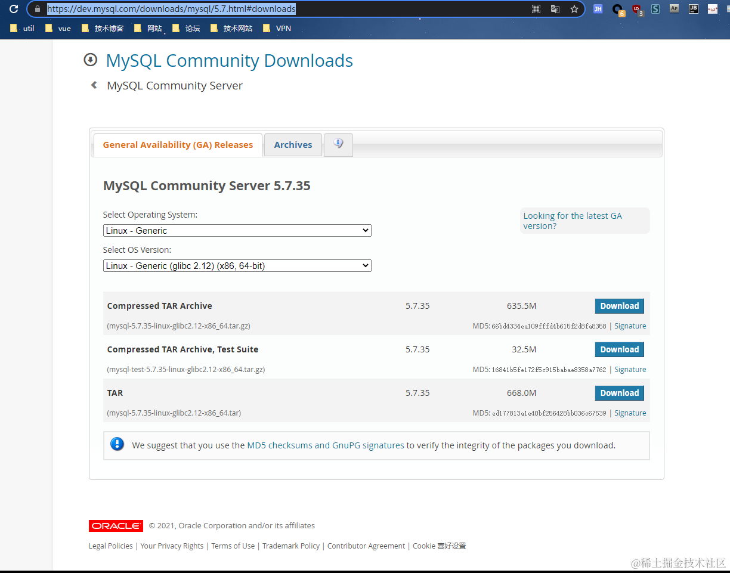Switch to General Availability (GA) Releases tab

pos(178,145)
